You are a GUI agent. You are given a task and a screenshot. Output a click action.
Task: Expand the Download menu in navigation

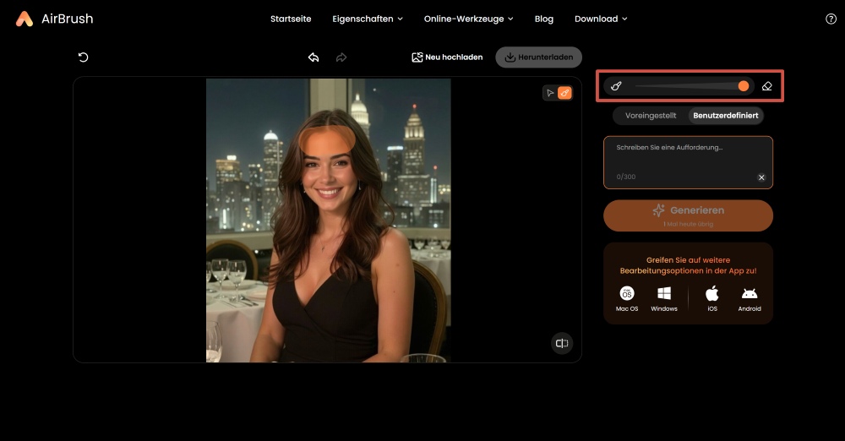click(601, 19)
